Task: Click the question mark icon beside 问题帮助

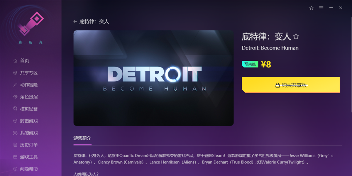Action: (15, 169)
